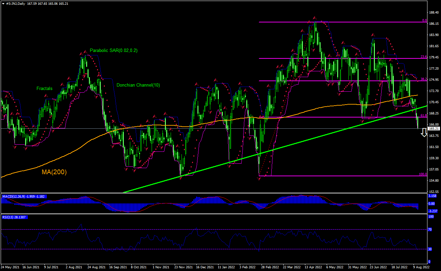This screenshot has height=271, width=441.
Task: Select the Fibonacci 100.0 level label
Action: click(x=423, y=174)
